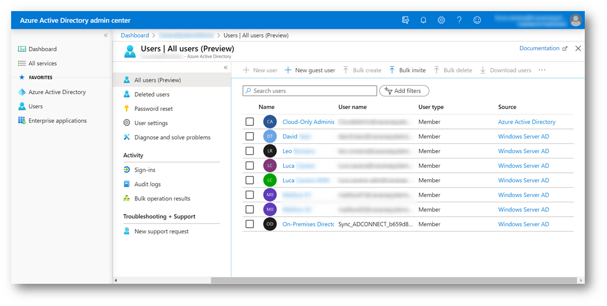Click the OD user avatar

[x=270, y=224]
